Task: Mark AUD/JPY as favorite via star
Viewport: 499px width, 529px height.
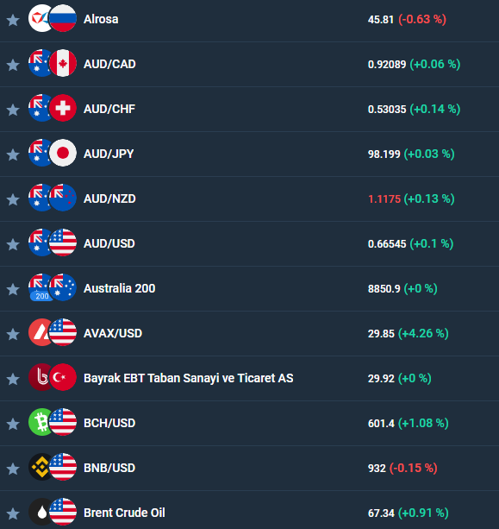Action: (x=13, y=154)
